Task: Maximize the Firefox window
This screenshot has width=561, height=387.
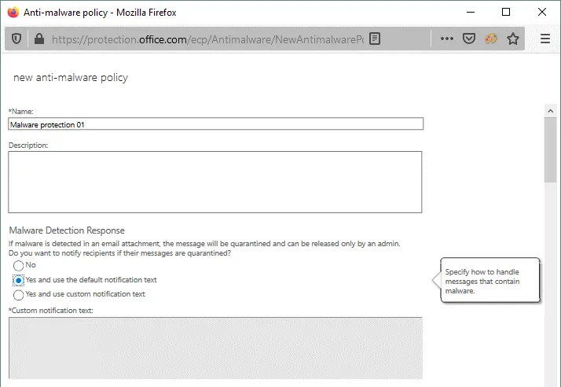Action: (x=506, y=12)
